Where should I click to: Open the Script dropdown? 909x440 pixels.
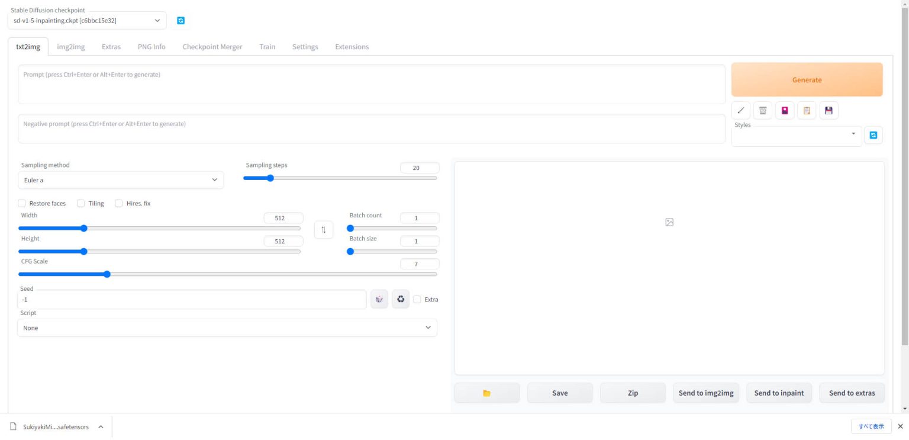click(227, 327)
